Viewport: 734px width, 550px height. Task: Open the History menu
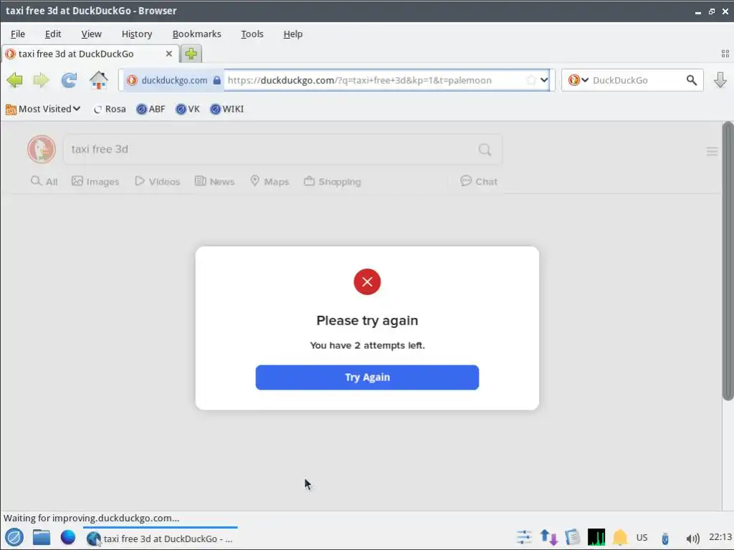137,34
